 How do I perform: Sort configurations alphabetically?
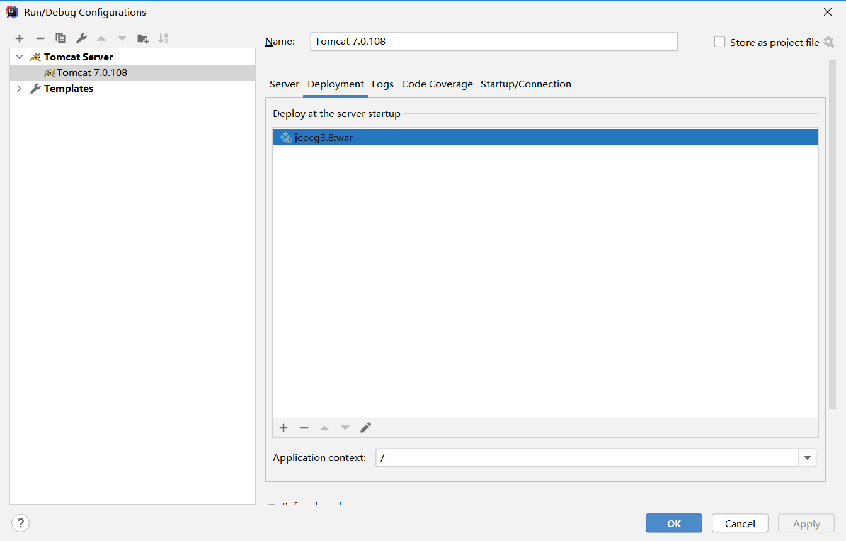pos(163,38)
